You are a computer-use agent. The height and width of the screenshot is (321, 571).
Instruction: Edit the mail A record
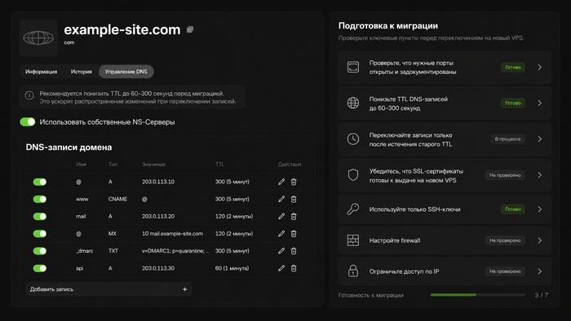click(281, 216)
